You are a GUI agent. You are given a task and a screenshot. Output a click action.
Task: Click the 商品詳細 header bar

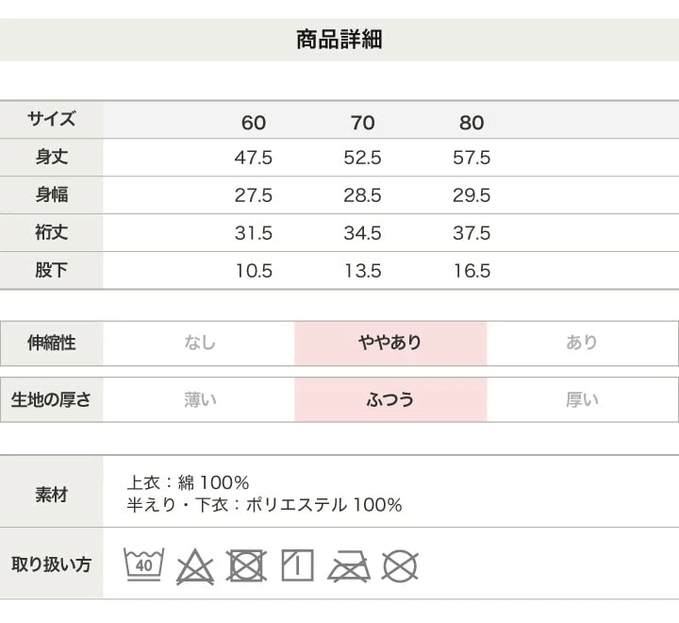[339, 40]
